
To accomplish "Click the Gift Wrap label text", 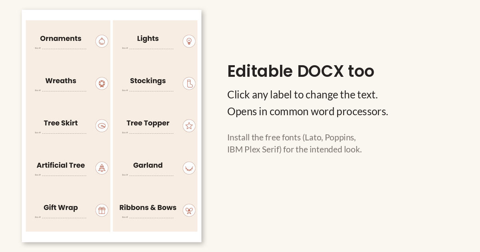I will [61, 208].
